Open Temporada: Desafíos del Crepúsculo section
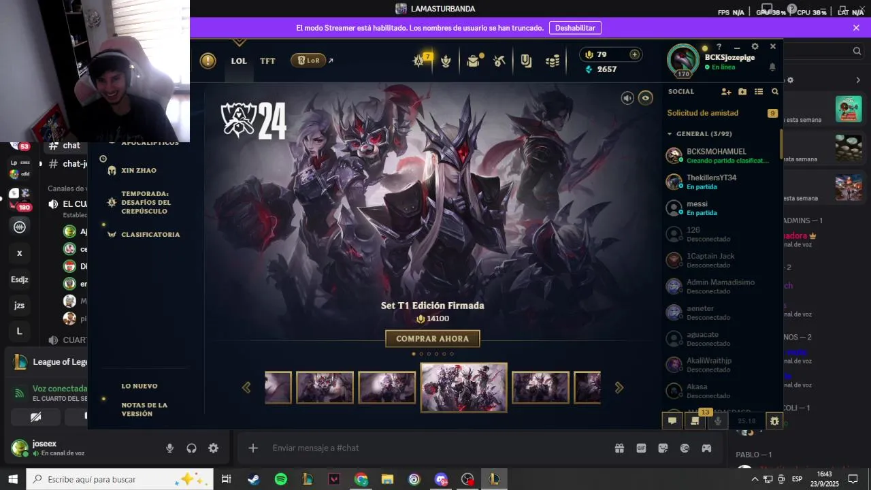This screenshot has width=871, height=490. tap(146, 202)
